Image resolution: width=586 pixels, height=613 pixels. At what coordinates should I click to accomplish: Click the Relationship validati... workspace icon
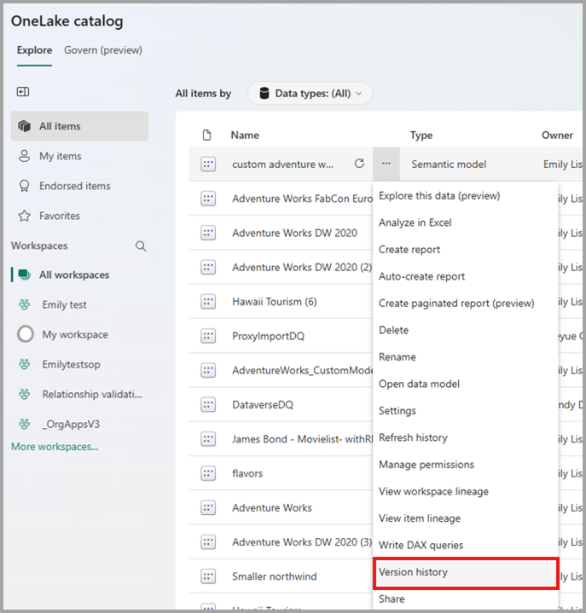pos(25,394)
